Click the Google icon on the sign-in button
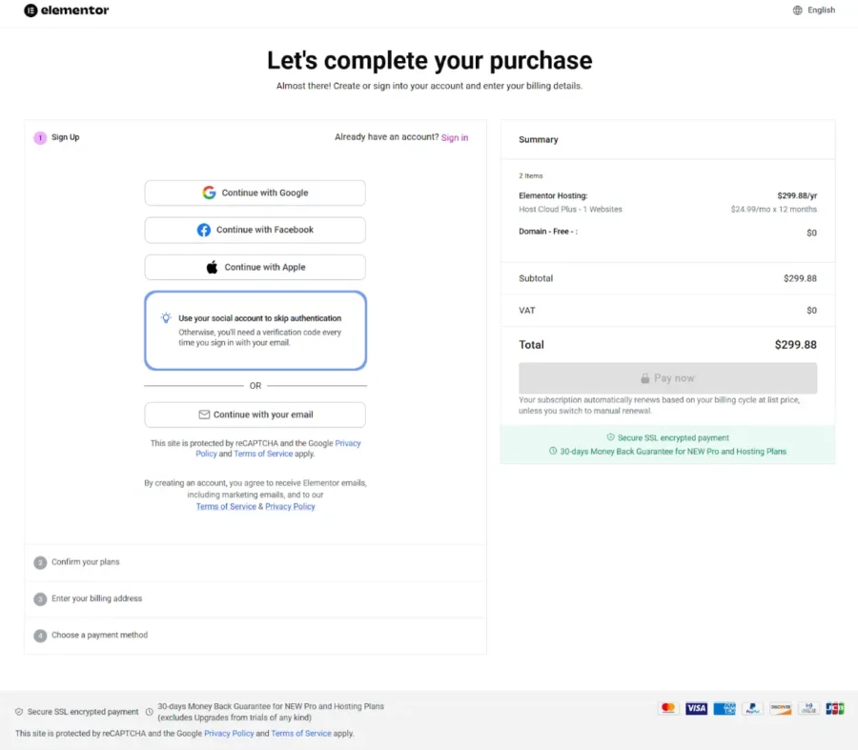The image size is (858, 750). (x=209, y=193)
